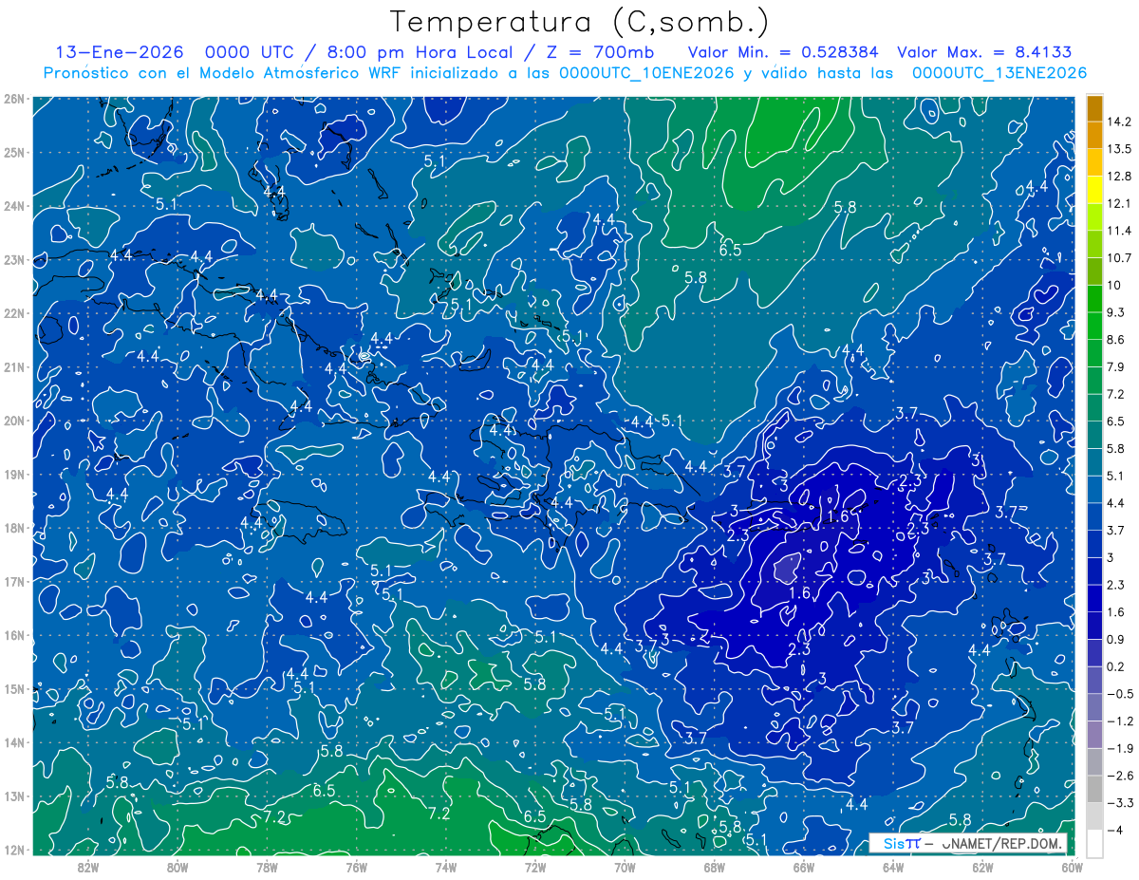Click the longitude axis label "66W"
Screen dimensions: 1139x880
[x=803, y=868]
